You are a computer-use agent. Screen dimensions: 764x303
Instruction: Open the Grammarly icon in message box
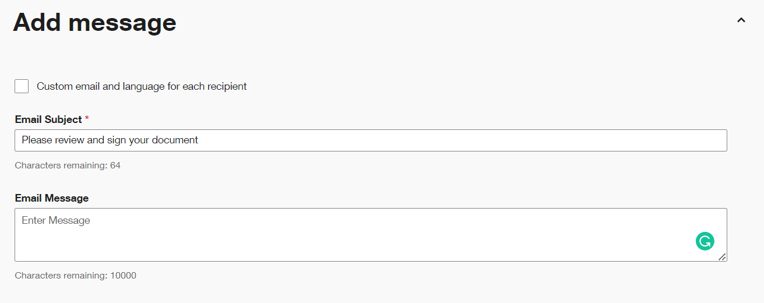point(705,241)
